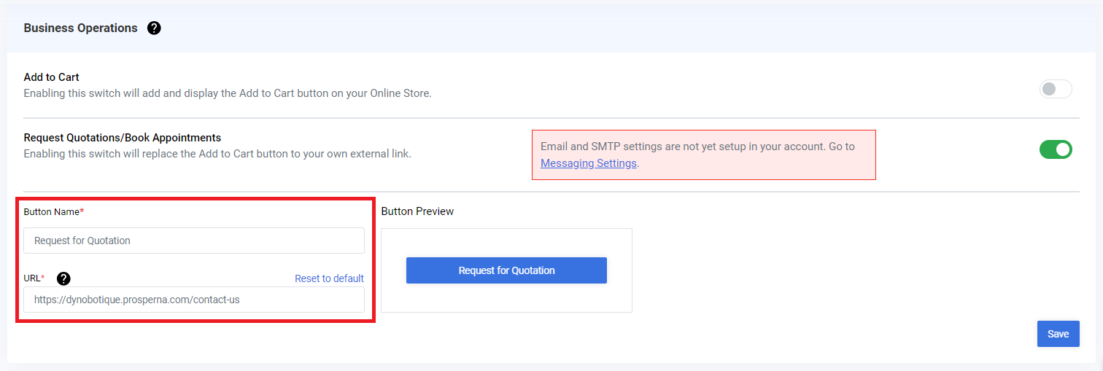Click the blue Request for Quotation preview button

click(x=506, y=270)
